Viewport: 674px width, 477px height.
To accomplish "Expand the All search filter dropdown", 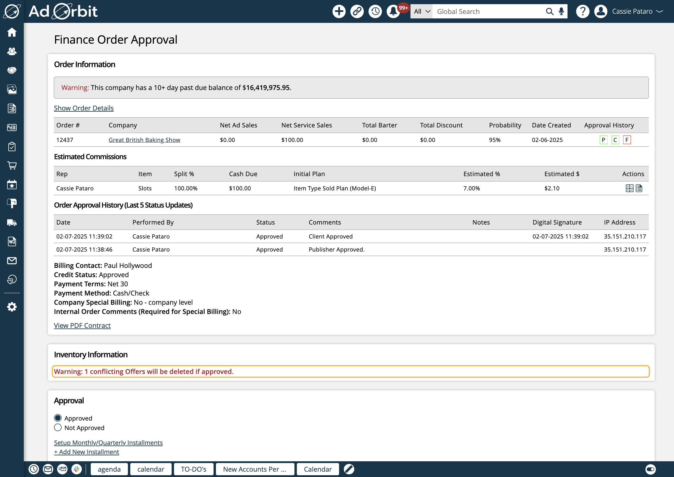I will pos(421,12).
